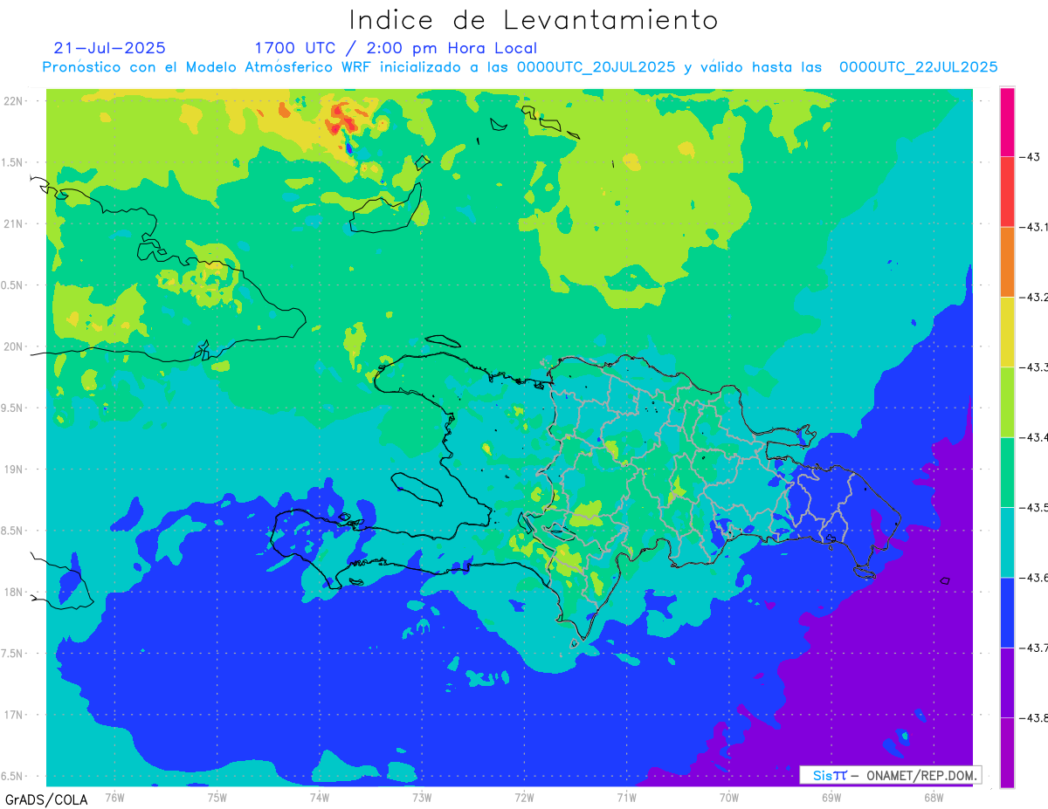Click the '-43.6' color bar label
The image size is (1048, 809).
pyautogui.click(x=1035, y=578)
